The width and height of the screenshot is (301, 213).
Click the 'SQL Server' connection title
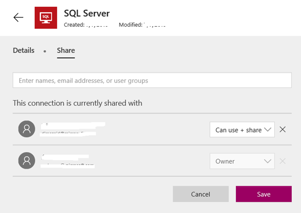tap(87, 13)
